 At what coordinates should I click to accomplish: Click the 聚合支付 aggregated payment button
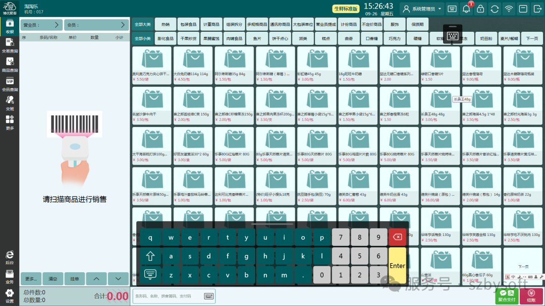click(x=507, y=296)
